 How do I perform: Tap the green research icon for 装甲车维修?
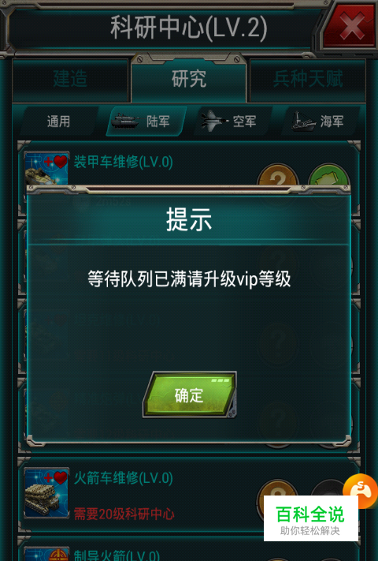[x=329, y=174]
